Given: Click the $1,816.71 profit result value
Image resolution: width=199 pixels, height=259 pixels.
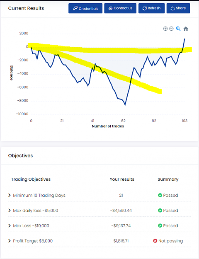Looking at the screenshot, I should 121,241.
